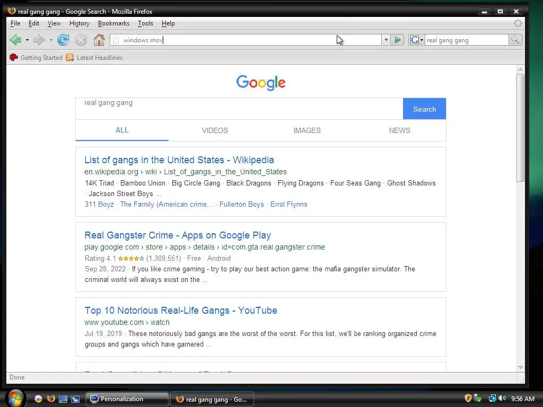This screenshot has height=407, width=543.
Task: Click the page icon in the address bar
Action: point(116,40)
